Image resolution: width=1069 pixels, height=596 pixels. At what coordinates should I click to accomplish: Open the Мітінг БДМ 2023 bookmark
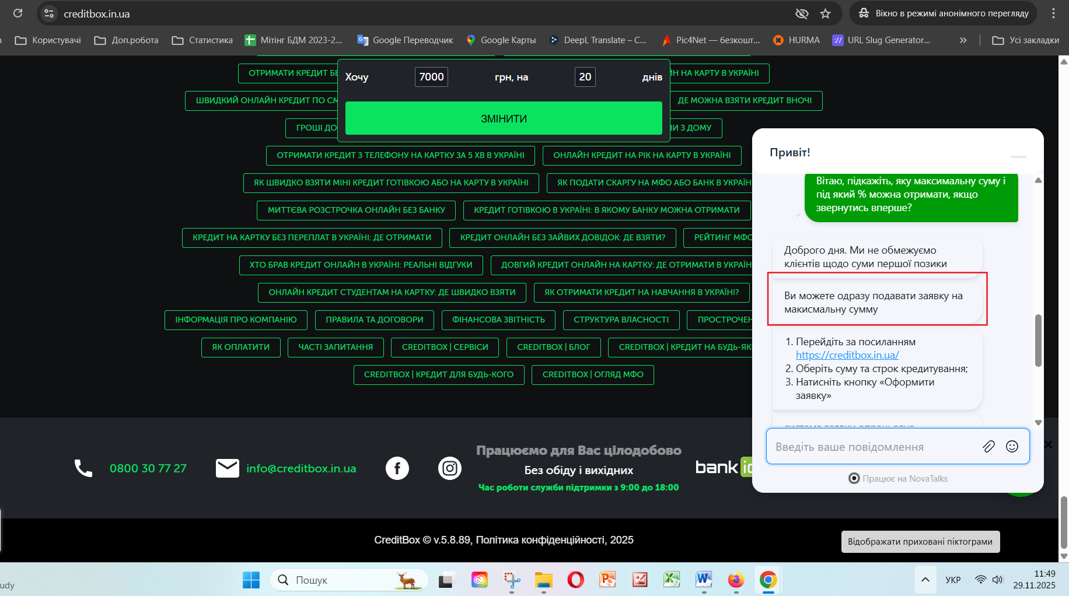(294, 40)
